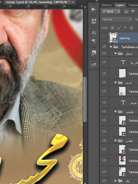Lock position move icon

point(125,28)
